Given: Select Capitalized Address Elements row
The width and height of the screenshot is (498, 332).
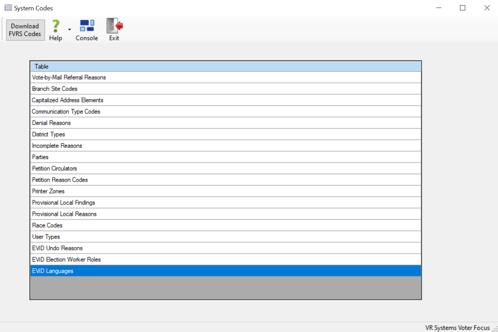Looking at the screenshot, I should [68, 100].
